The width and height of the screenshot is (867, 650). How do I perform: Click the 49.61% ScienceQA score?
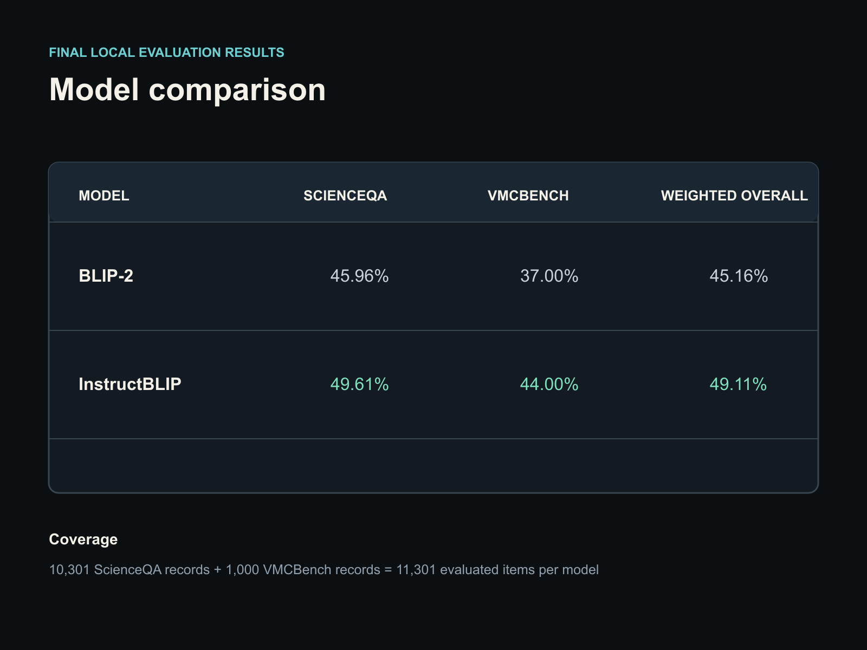(x=360, y=384)
